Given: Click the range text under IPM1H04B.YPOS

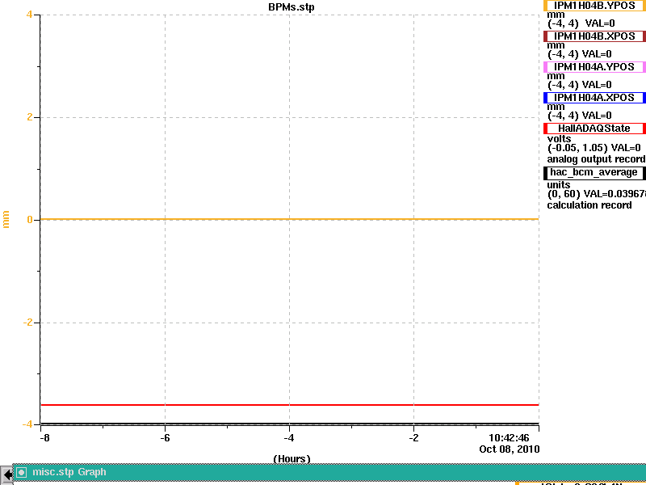Looking at the screenshot, I should point(581,23).
